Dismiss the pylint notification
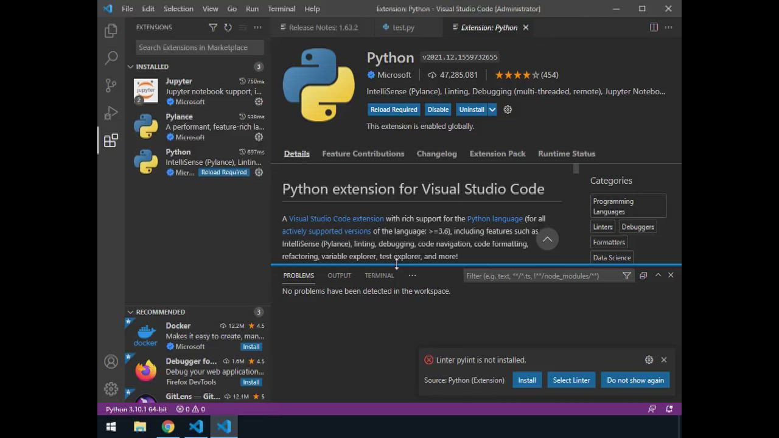Viewport: 779px width, 438px height. point(664,360)
